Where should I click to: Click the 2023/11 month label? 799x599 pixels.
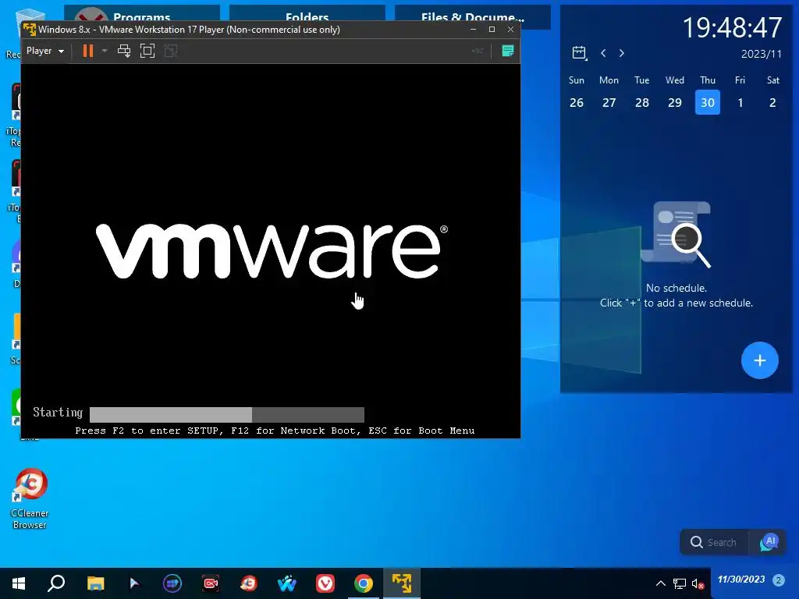762,54
